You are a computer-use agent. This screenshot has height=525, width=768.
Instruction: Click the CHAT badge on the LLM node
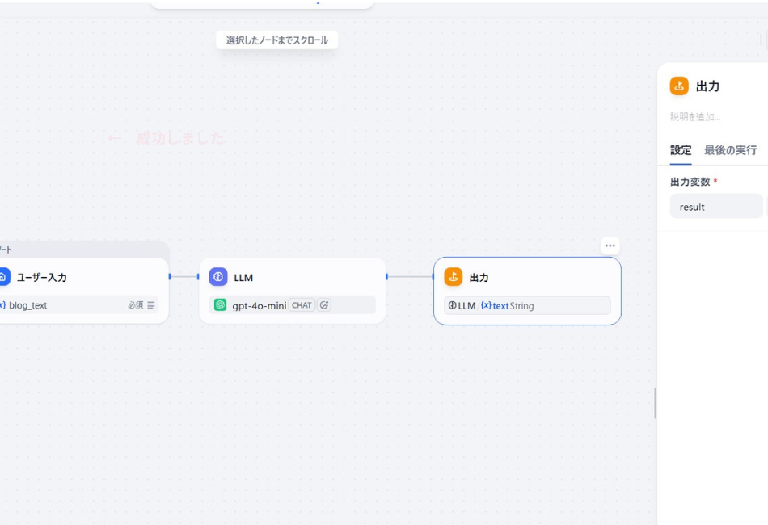(301, 304)
